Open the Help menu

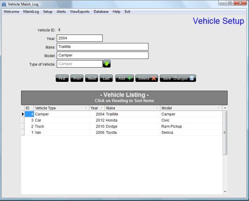(x=116, y=11)
